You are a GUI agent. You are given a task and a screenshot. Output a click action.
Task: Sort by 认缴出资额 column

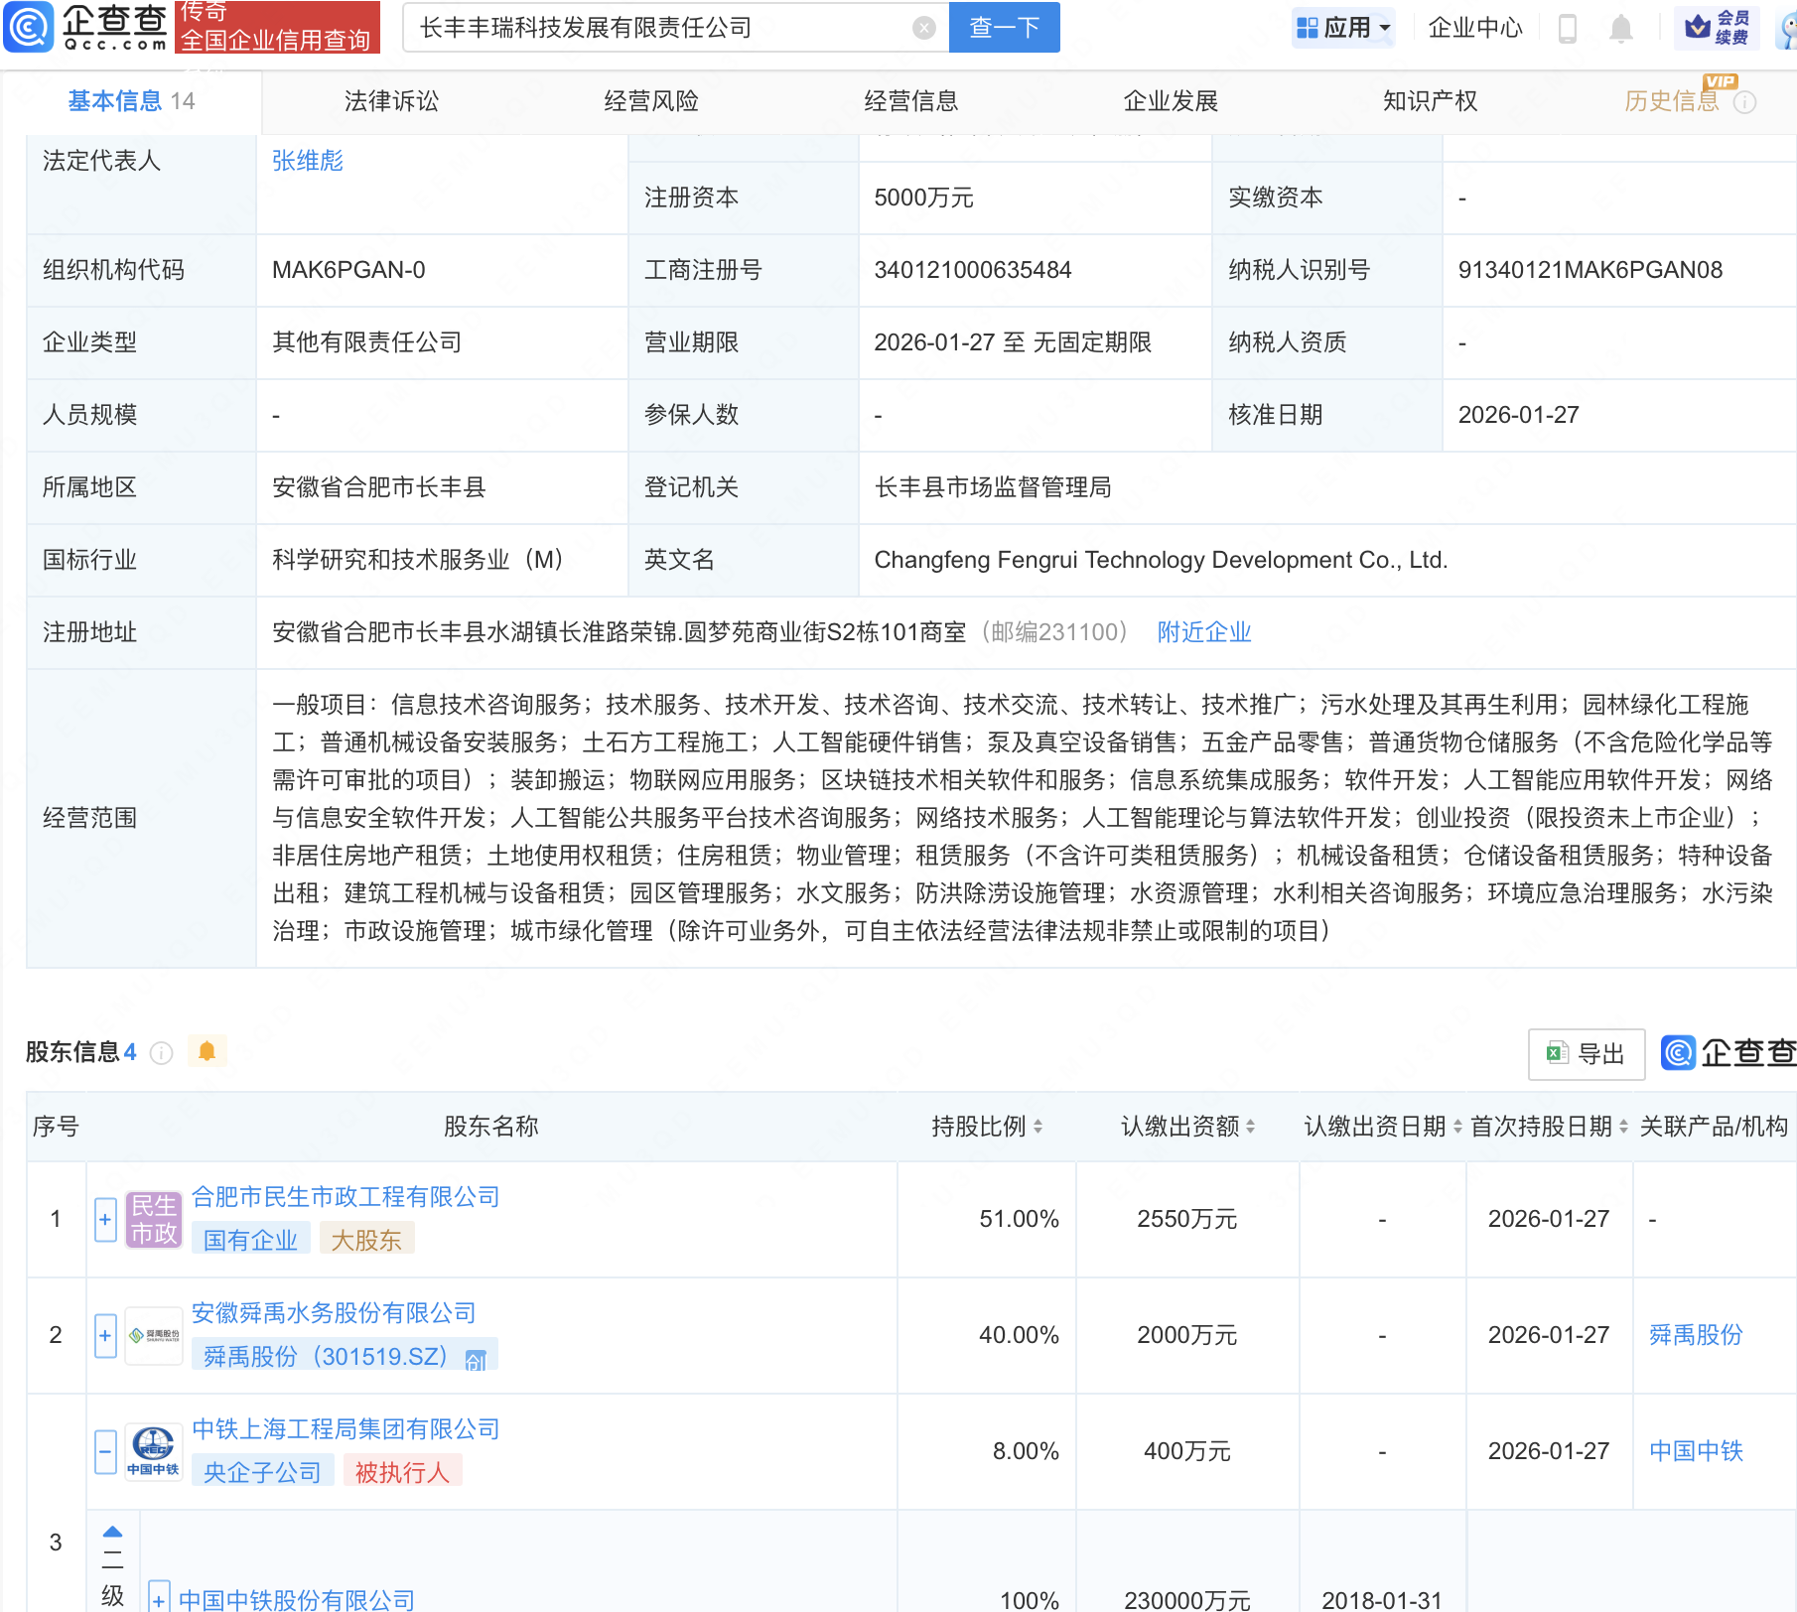[x=1187, y=1127]
